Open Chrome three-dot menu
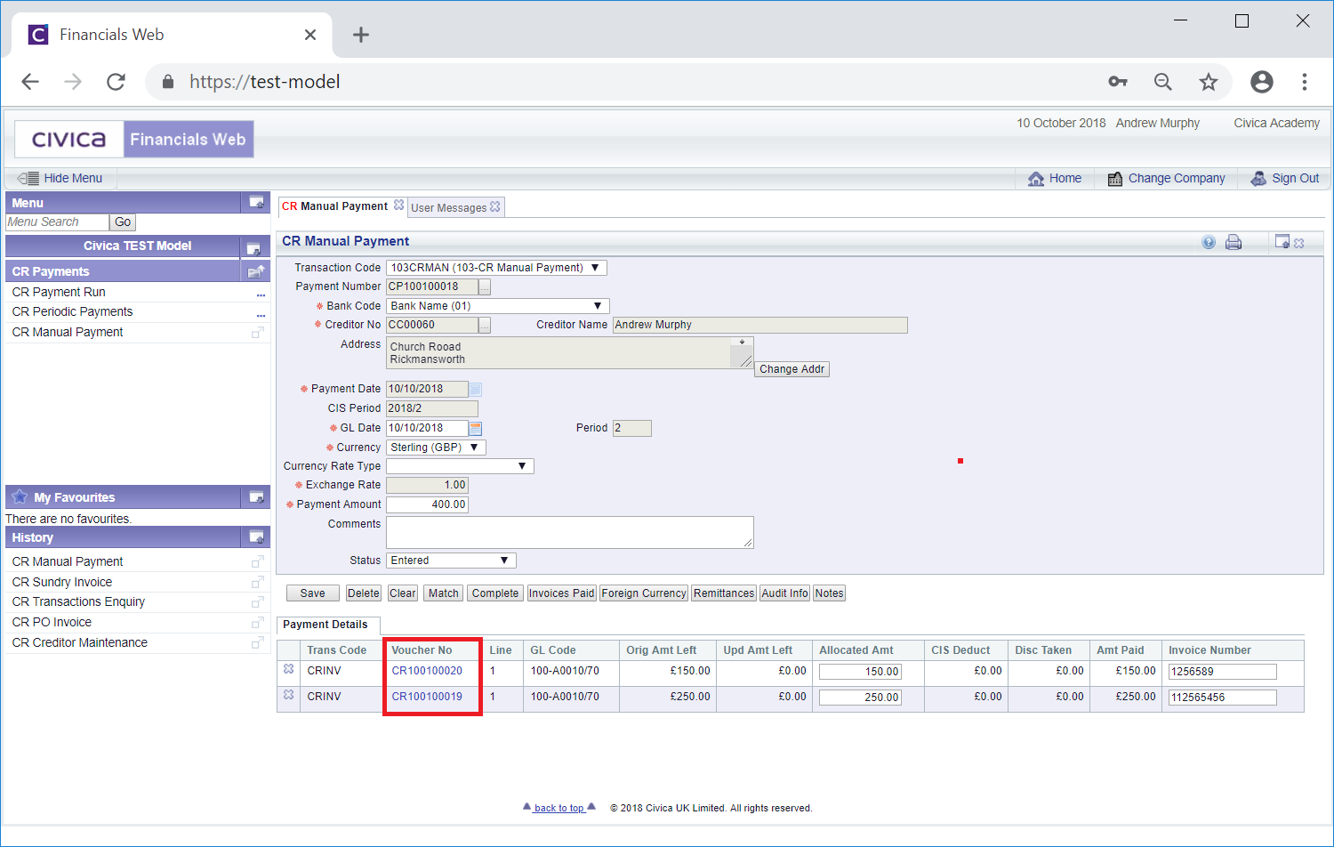The height and width of the screenshot is (847, 1334). coord(1305,82)
